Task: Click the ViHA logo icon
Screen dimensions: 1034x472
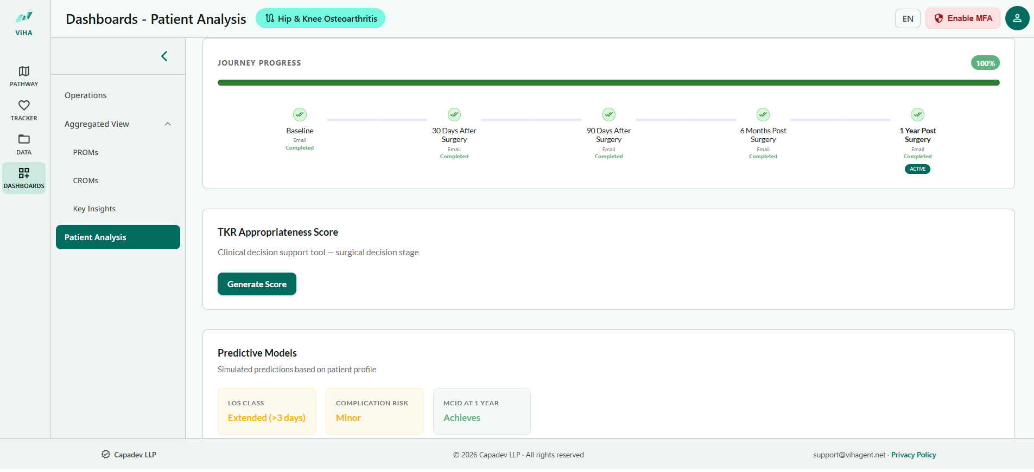Action: (24, 18)
